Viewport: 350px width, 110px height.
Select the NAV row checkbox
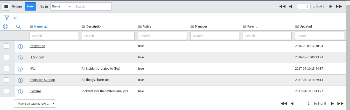pos(6,69)
